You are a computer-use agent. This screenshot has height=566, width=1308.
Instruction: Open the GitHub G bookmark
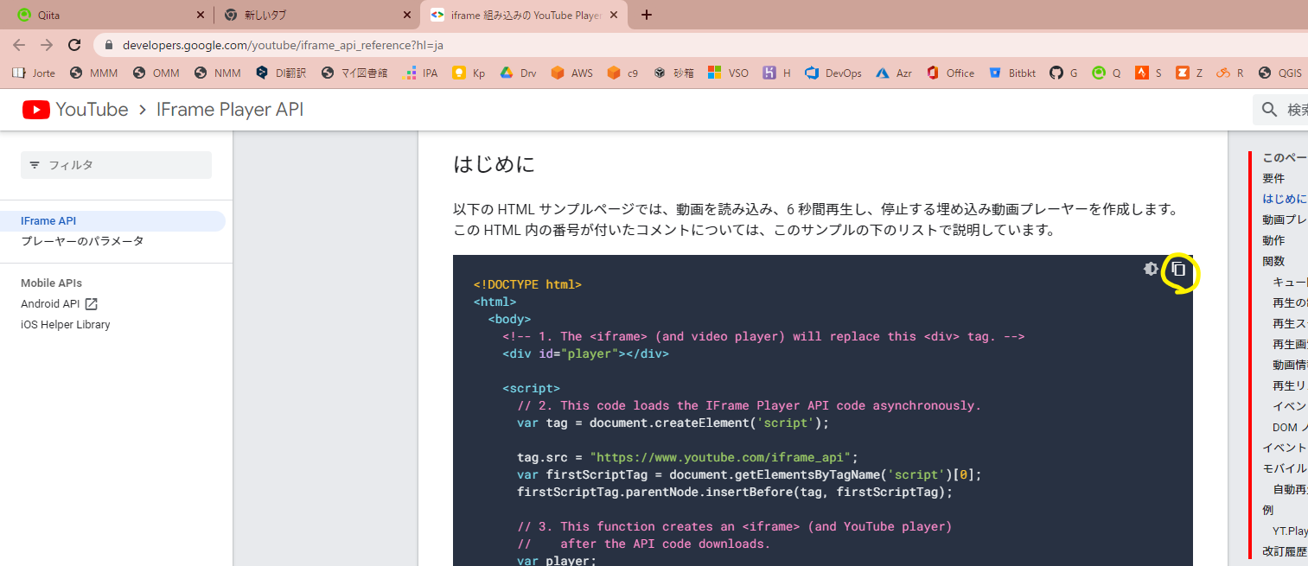point(1063,73)
